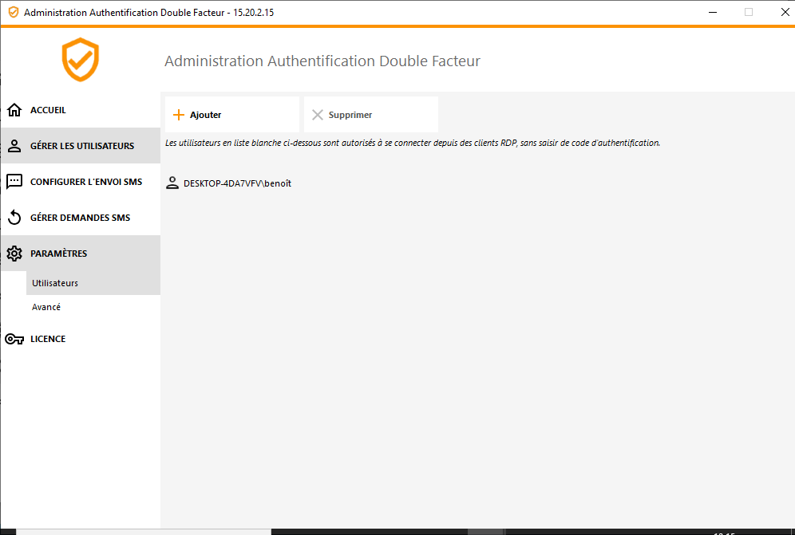Viewport: 795px width, 535px height.
Task: Click the gear icon for Paramètres
Action: click(x=14, y=254)
